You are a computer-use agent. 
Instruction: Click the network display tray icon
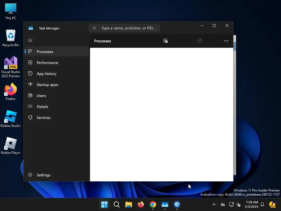coord(231,204)
